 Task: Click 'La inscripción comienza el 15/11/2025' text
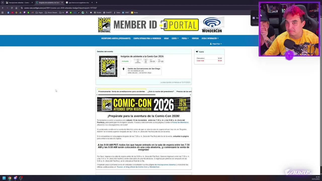[175, 82]
